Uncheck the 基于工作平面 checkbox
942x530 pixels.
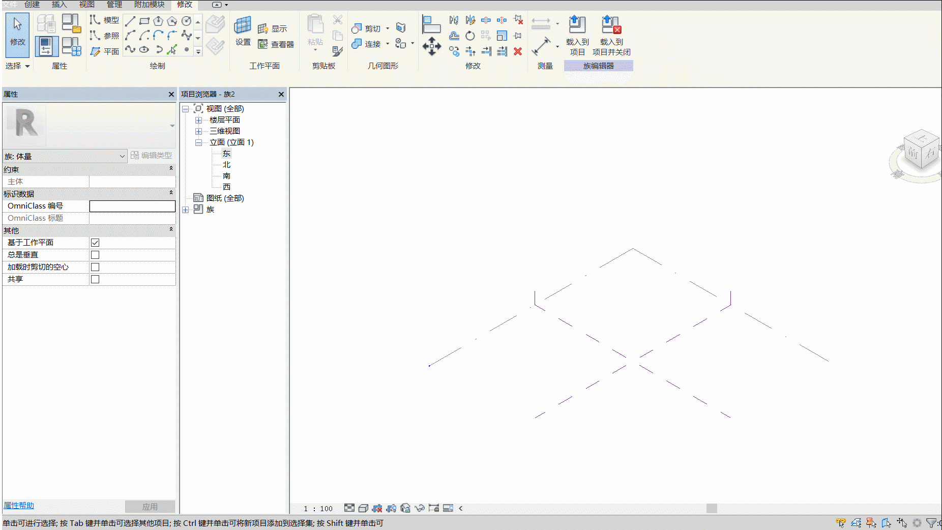[x=95, y=243]
